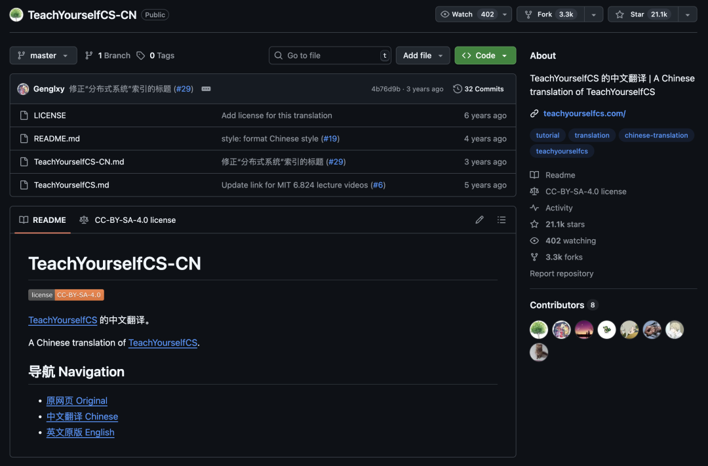Click the file icon next to TeachYourselfCS.md
The width and height of the screenshot is (708, 466).
24,185
